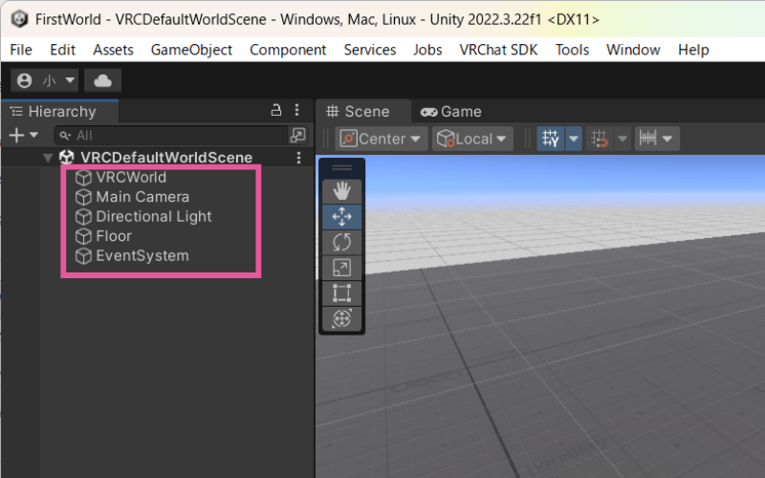Select the Move tool

point(341,217)
